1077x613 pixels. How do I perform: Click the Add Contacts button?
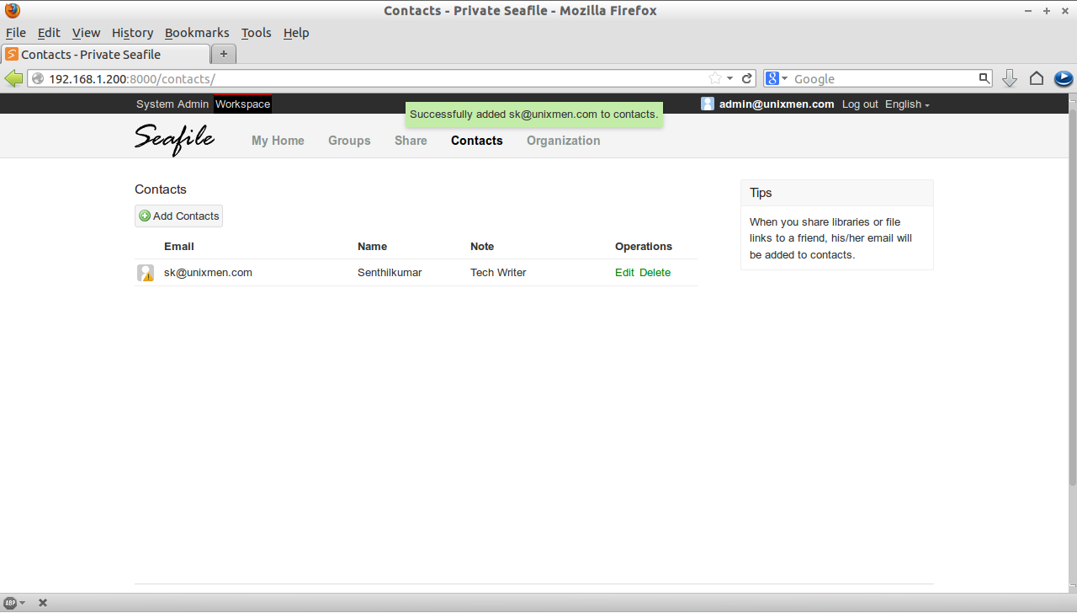coord(178,216)
